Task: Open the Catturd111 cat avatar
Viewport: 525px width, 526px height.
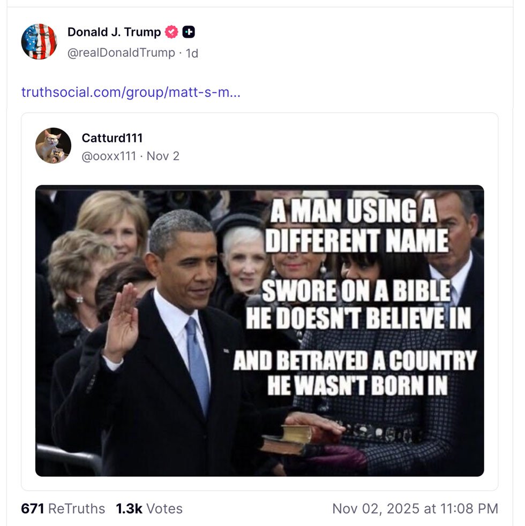Action: (x=53, y=146)
